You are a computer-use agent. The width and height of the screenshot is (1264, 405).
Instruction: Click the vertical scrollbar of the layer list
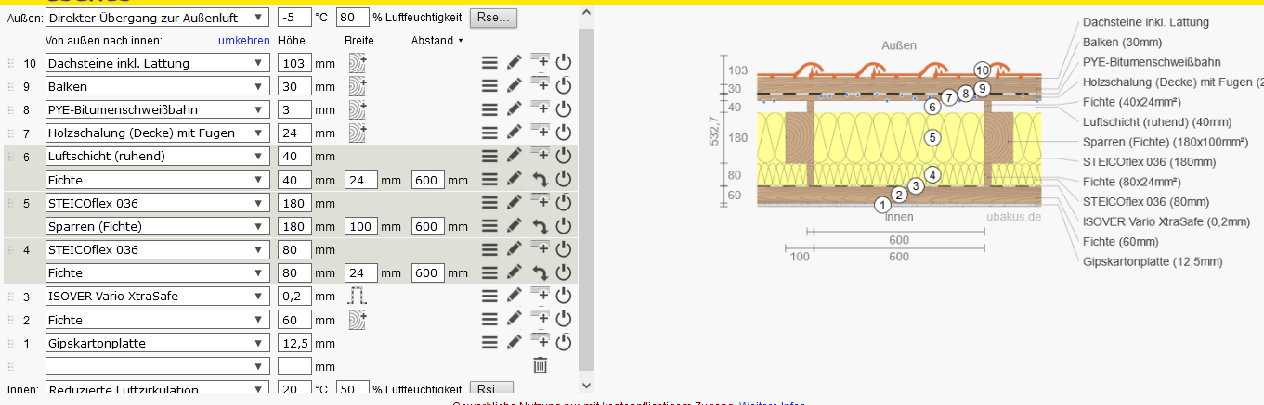coord(585,185)
